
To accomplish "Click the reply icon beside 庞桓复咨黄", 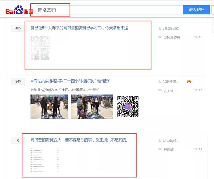I will click(x=160, y=37).
